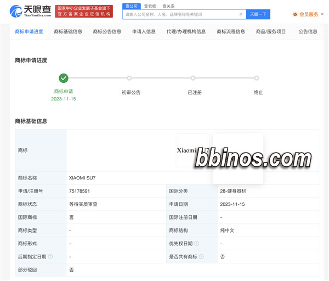The height and width of the screenshot is (281, 329).
Task: Click the VIP member crown icon
Action: [295, 14]
